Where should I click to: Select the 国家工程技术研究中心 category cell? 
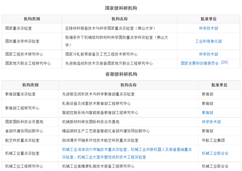pyautogui.click(x=32, y=54)
